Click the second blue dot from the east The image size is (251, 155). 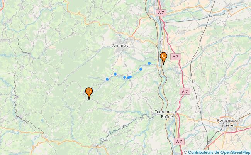pyautogui.click(x=141, y=69)
